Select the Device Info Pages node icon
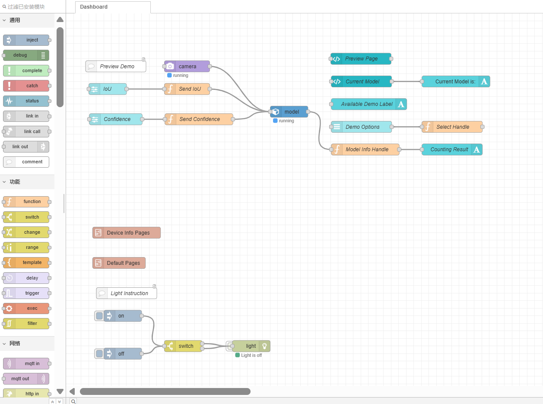 point(98,232)
